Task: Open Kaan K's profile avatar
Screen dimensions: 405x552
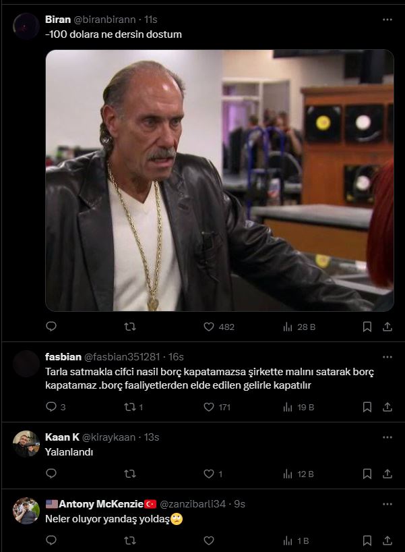Action: click(26, 443)
